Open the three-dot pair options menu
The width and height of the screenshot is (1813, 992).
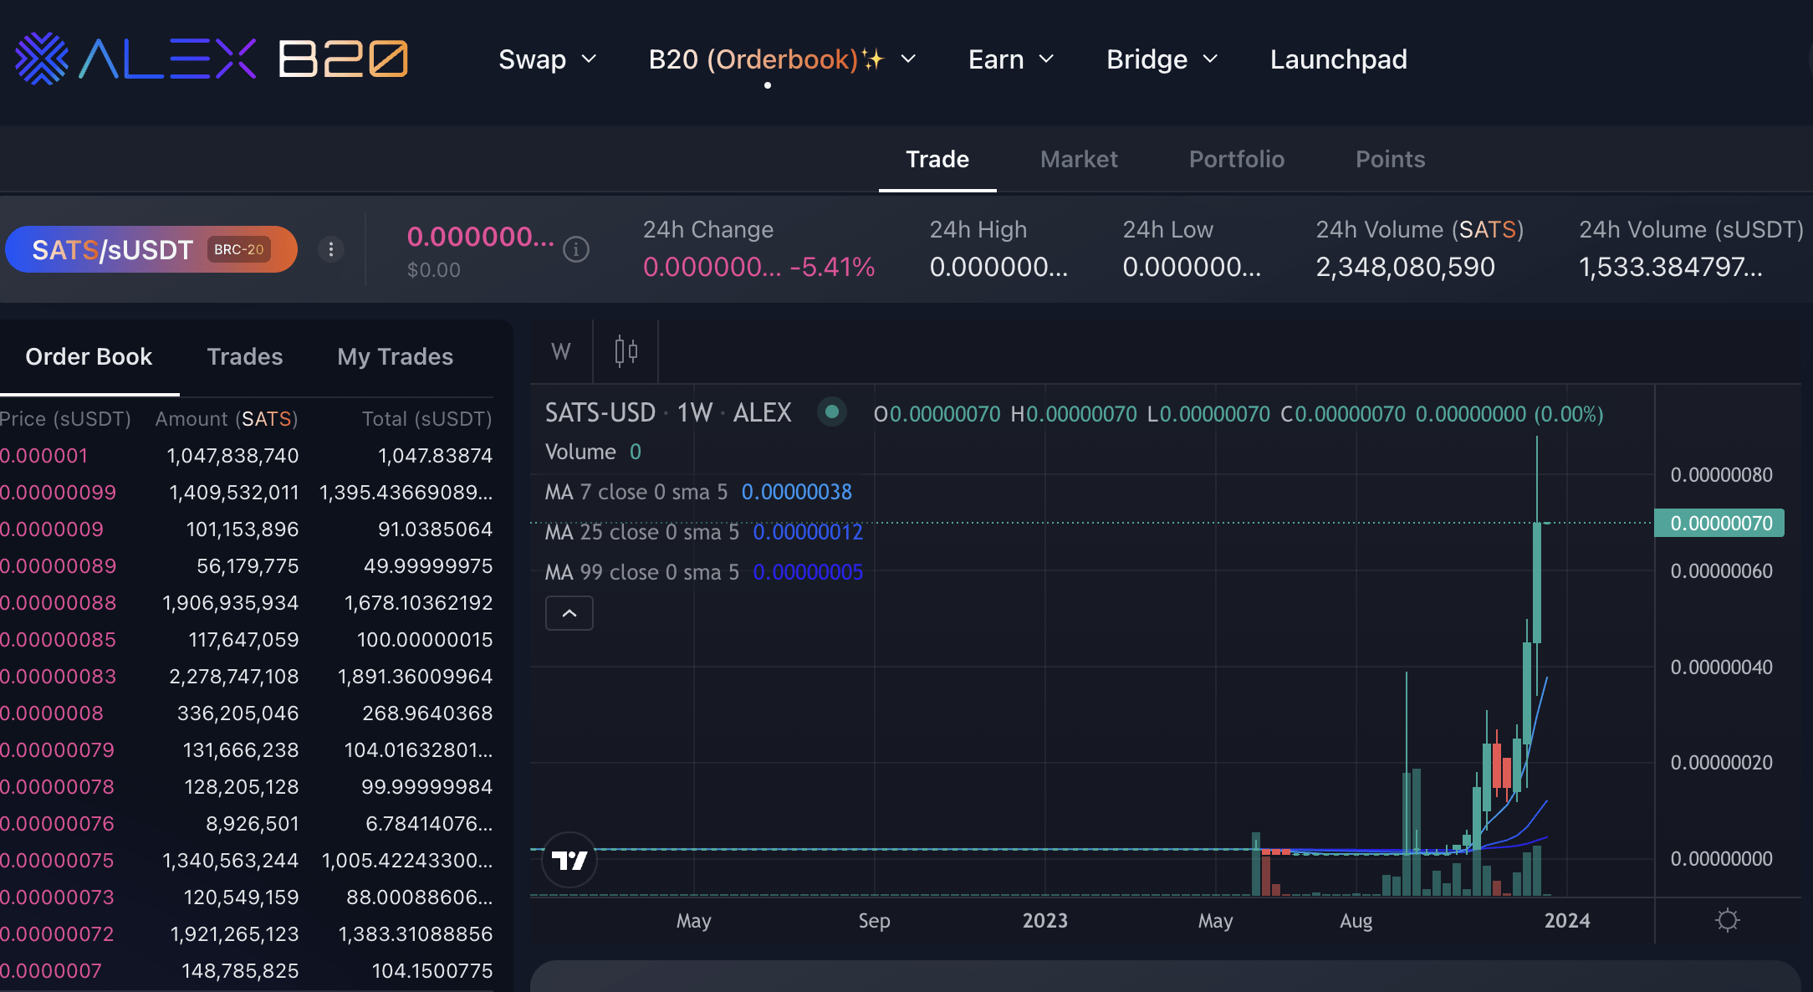(x=331, y=249)
